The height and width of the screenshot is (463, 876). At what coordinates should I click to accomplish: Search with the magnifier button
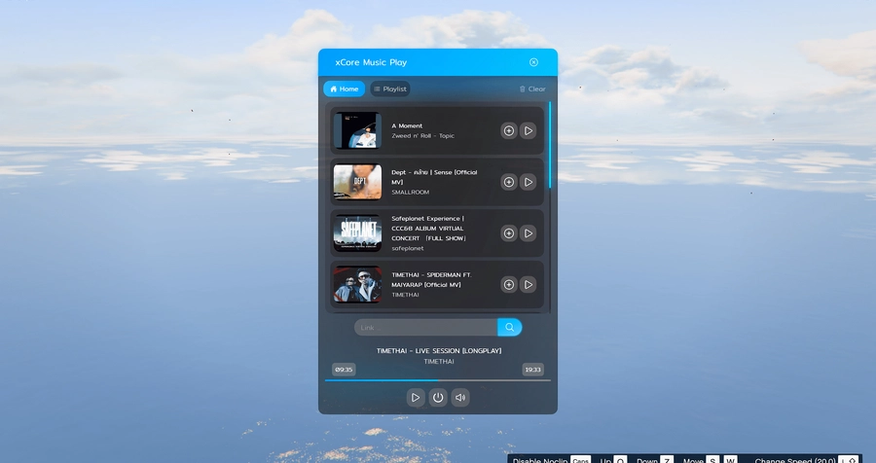pos(509,327)
